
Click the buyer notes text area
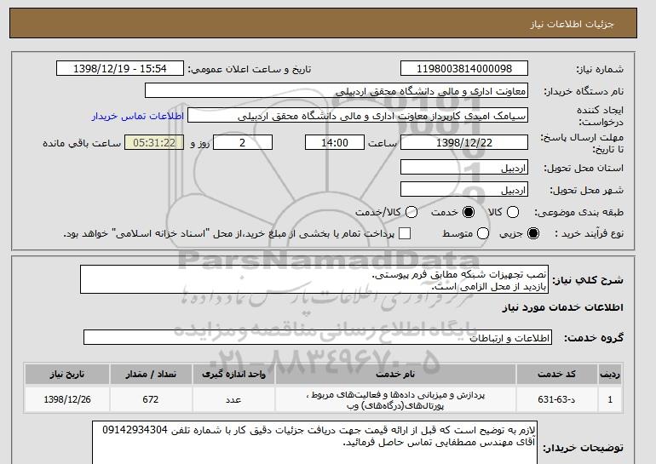pos(314,442)
